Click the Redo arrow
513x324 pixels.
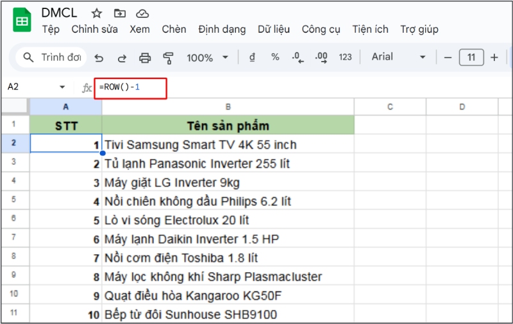tap(122, 58)
